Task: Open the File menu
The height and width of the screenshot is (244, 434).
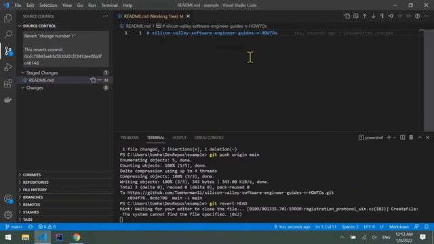Action: pyautogui.click(x=18, y=5)
